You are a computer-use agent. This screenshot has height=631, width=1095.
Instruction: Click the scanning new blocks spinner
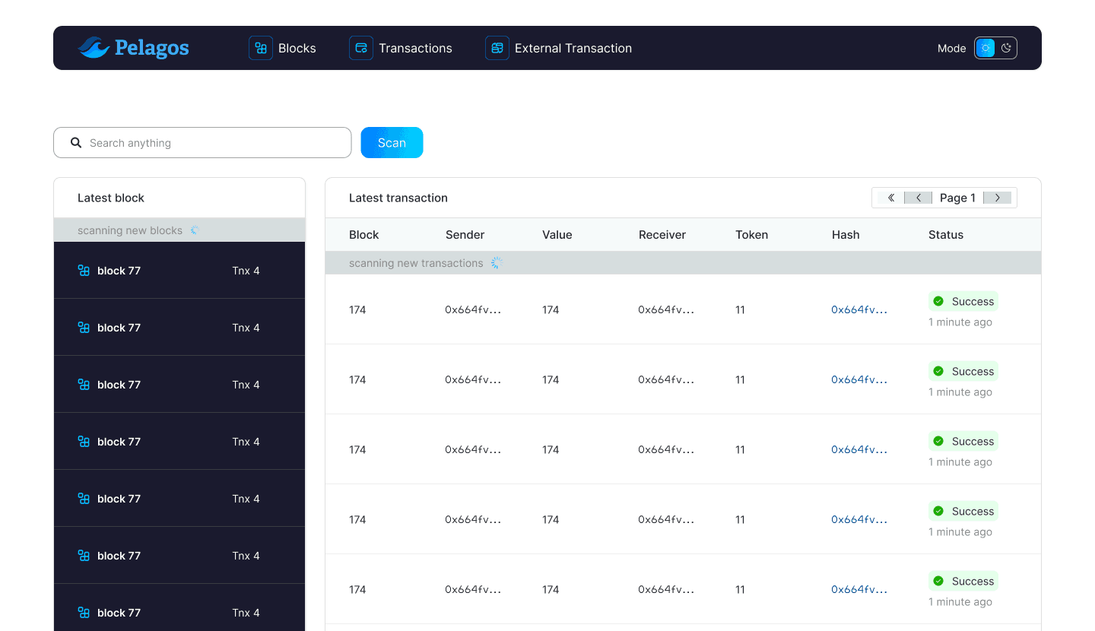pyautogui.click(x=194, y=230)
